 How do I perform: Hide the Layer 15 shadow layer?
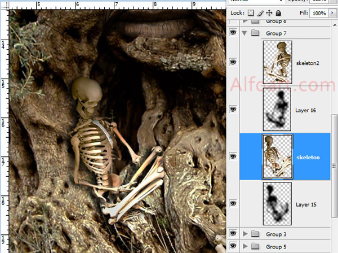click(x=234, y=202)
